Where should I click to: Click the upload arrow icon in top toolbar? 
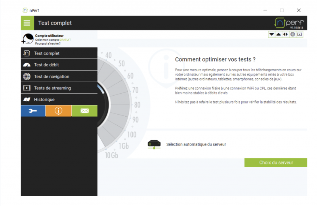click(x=279, y=34)
